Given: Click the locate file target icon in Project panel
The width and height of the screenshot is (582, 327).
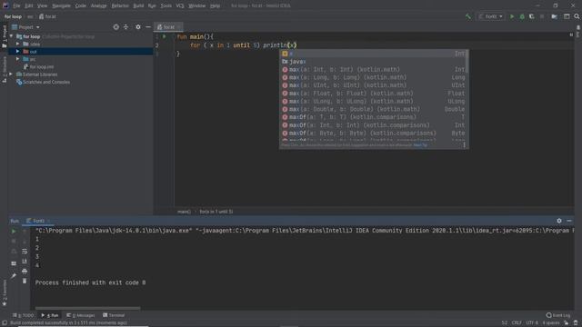Looking at the screenshot, I should (116, 27).
